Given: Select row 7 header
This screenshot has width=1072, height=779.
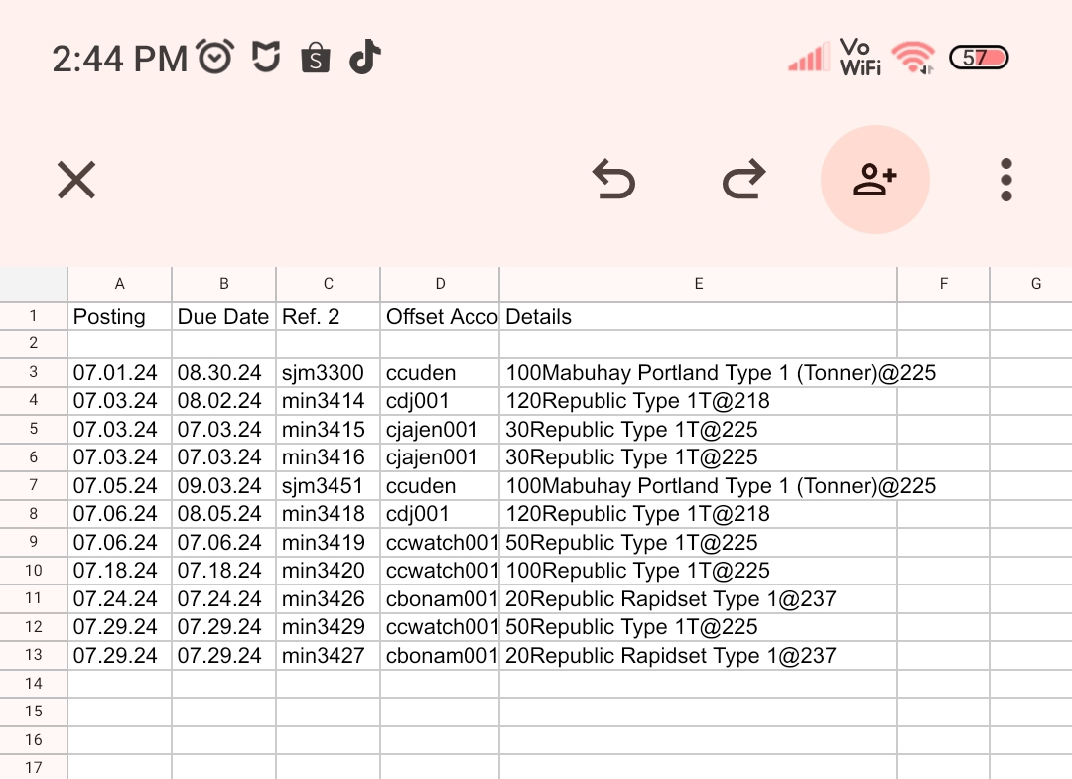Looking at the screenshot, I should 33,486.
